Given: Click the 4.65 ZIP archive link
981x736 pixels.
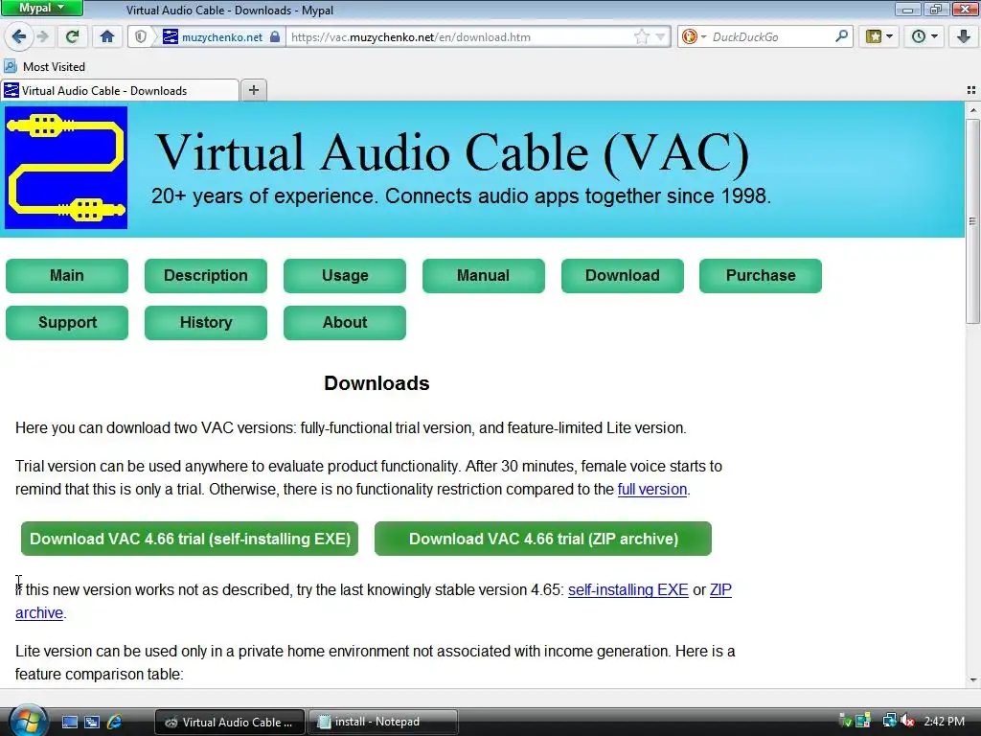Looking at the screenshot, I should (720, 590).
